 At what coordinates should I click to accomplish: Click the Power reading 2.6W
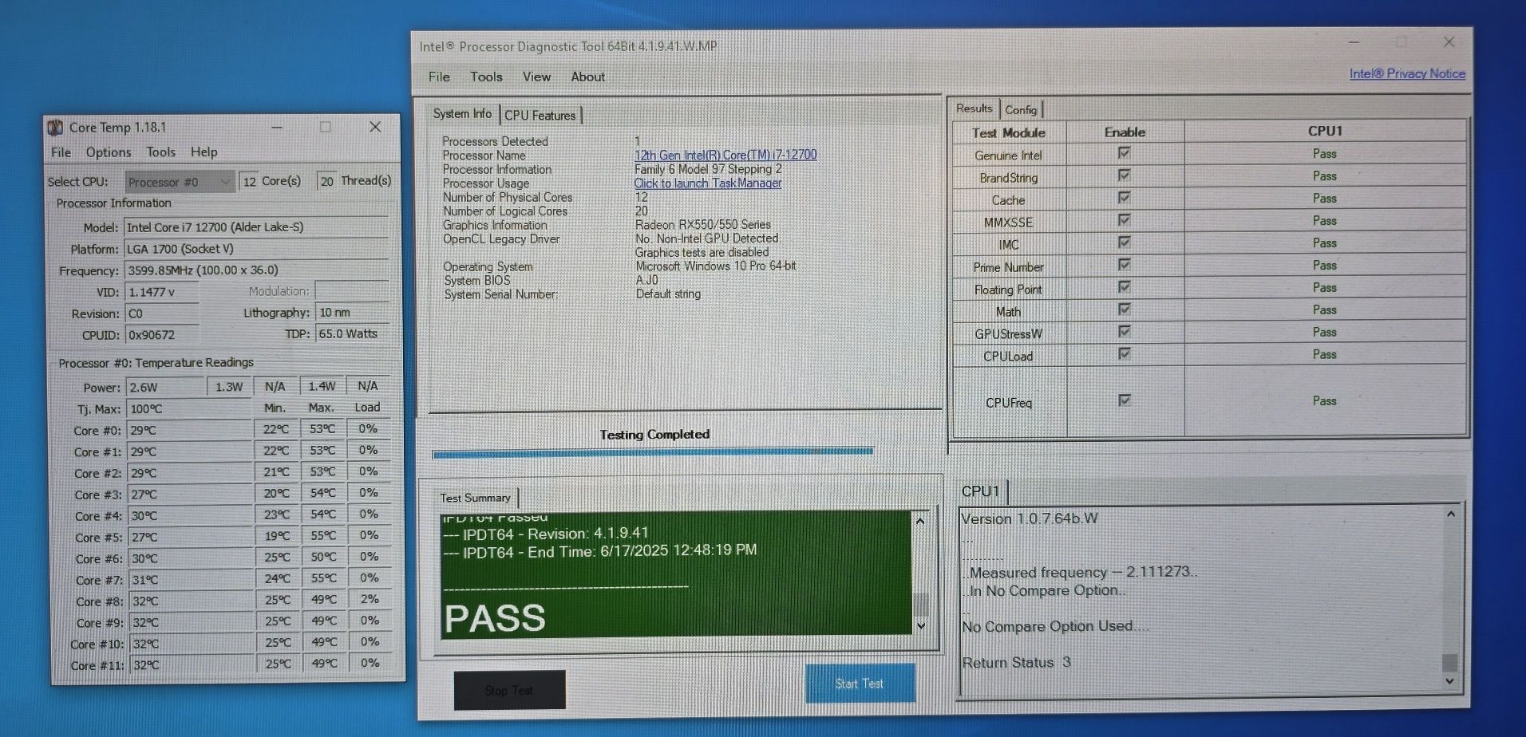(165, 387)
